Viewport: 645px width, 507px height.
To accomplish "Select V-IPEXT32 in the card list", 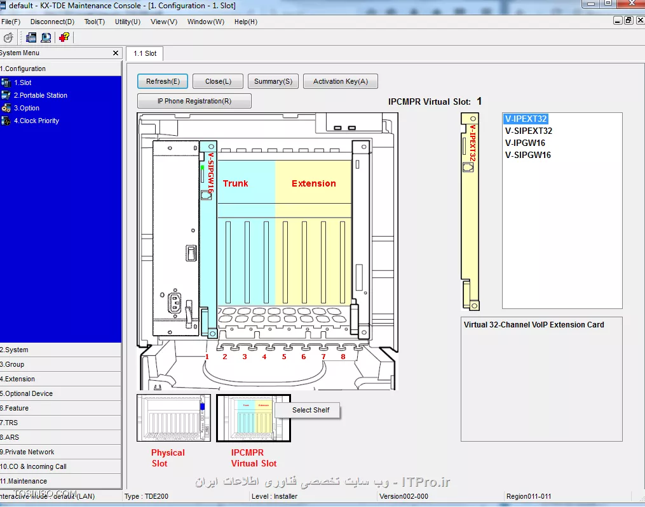I will (x=526, y=119).
